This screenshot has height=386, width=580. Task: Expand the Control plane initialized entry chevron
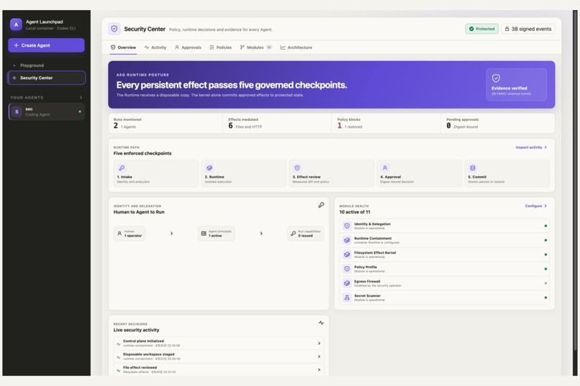tap(319, 344)
